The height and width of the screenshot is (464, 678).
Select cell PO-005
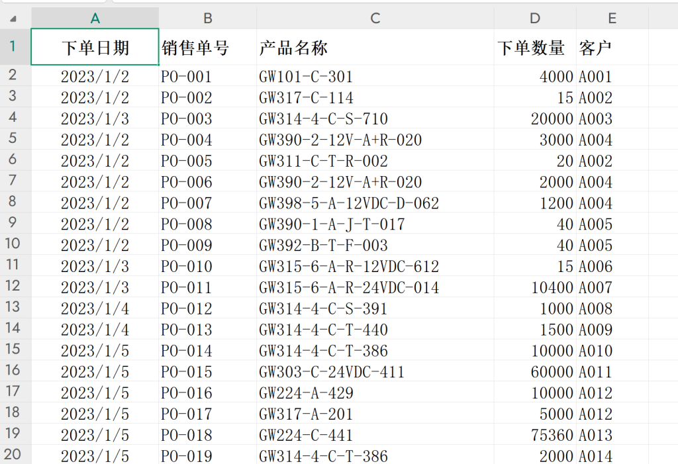pos(207,160)
